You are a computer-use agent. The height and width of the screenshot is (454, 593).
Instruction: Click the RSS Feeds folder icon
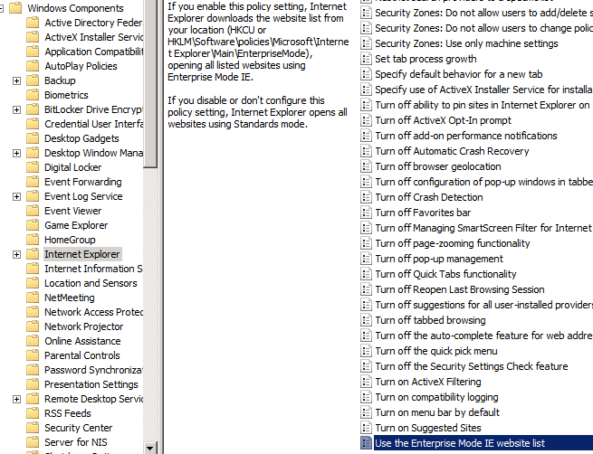33,413
